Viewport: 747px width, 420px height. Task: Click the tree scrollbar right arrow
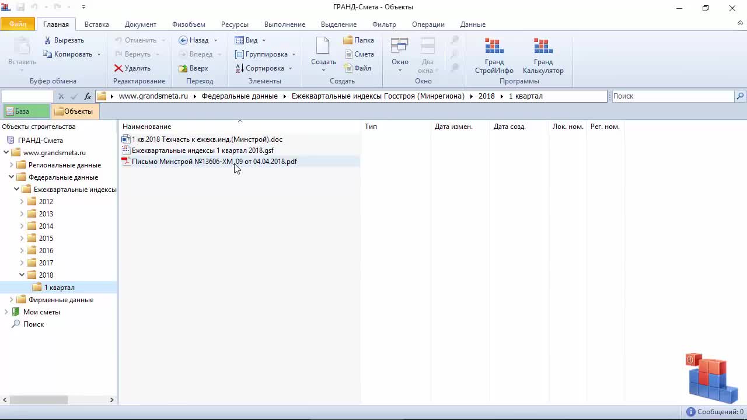point(112,400)
